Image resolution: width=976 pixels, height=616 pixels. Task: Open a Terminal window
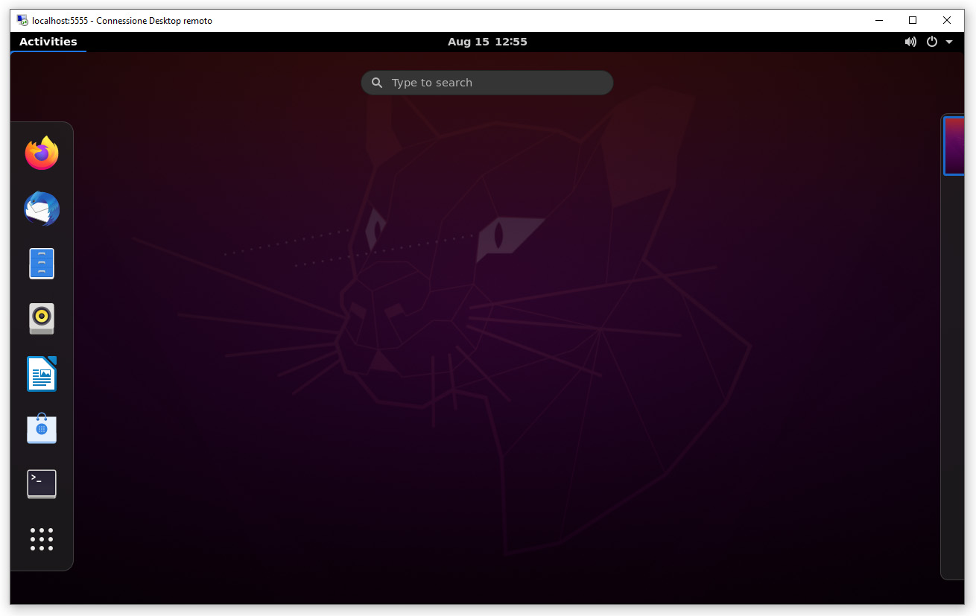41,483
